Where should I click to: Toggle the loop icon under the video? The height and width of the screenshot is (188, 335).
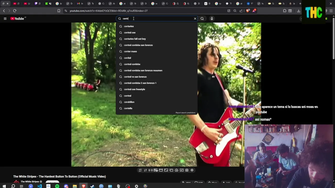pos(140,170)
